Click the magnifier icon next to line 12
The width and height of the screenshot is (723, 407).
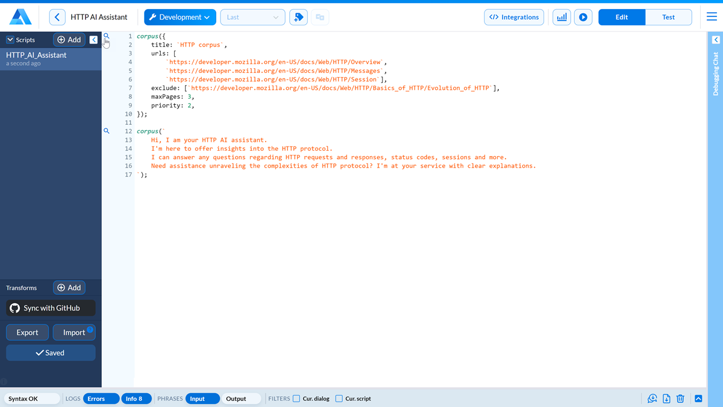pyautogui.click(x=106, y=131)
